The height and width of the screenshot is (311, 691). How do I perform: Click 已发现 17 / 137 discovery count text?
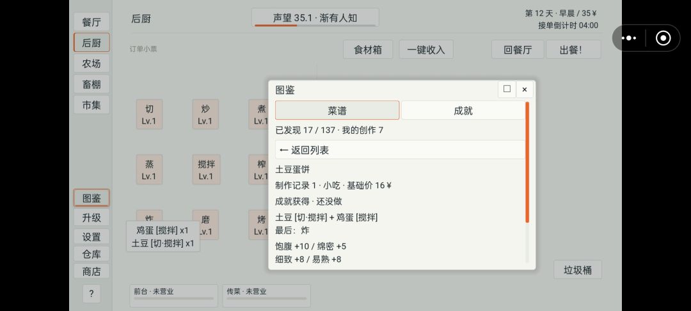coord(330,131)
